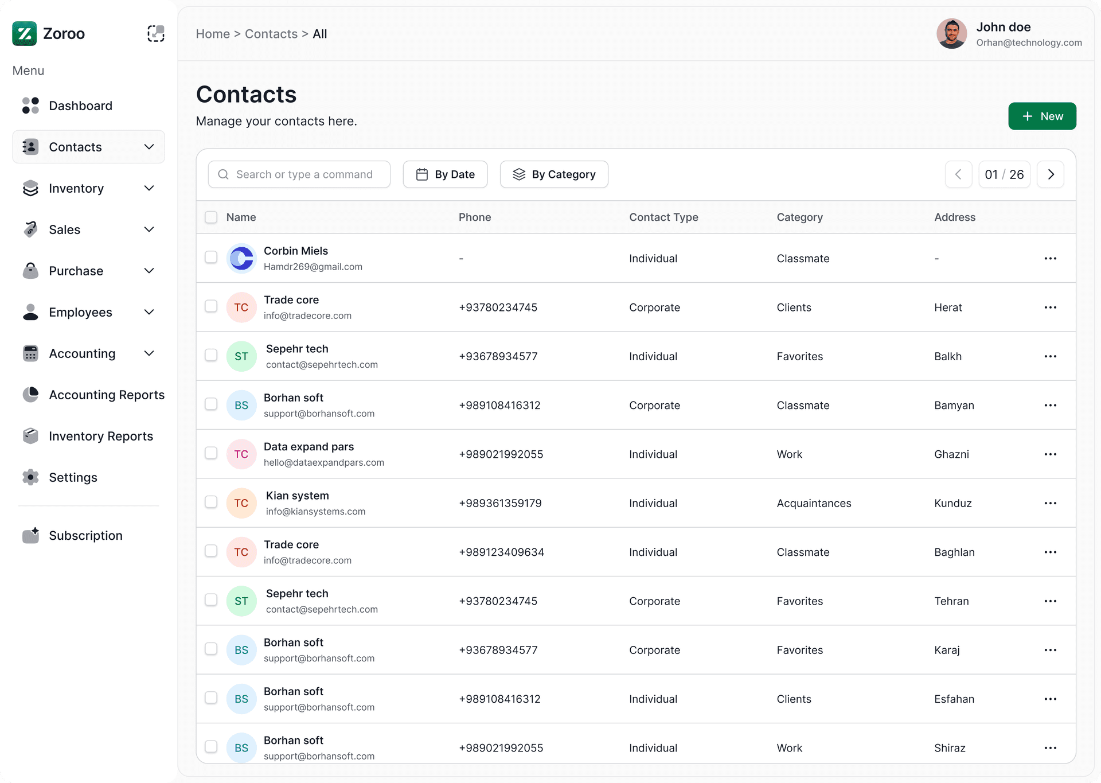Screen dimensions: 1101x783
Task: Expand the Accounting menu chevron
Action: 149,353
